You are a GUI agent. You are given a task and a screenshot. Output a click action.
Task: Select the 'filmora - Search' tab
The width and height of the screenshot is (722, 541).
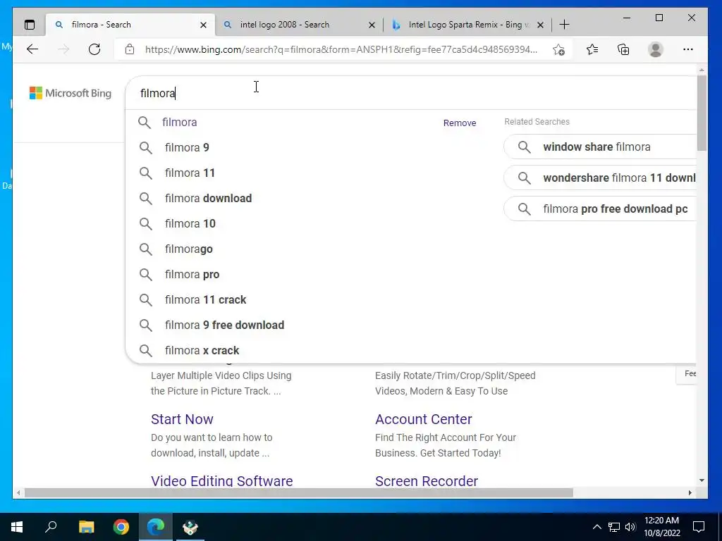pyautogui.click(x=130, y=25)
